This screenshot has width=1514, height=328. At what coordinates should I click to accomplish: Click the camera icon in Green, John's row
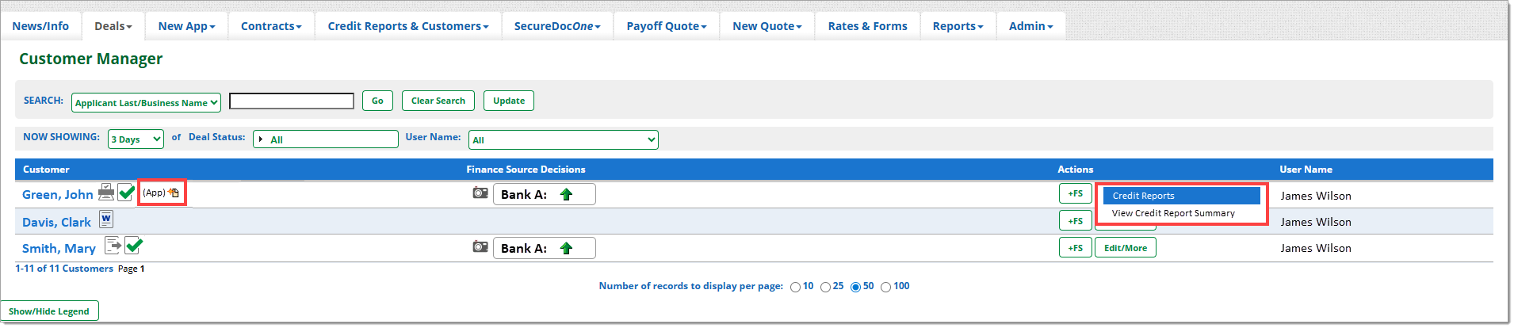click(480, 193)
